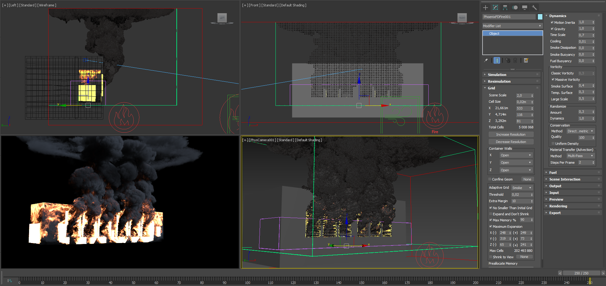606x286 pixels.
Task: Toggle Gravity checkbox
Action: pyautogui.click(x=552, y=29)
